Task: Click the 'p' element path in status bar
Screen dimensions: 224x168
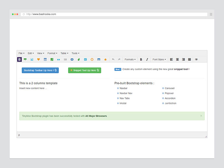Action: click(x=19, y=135)
